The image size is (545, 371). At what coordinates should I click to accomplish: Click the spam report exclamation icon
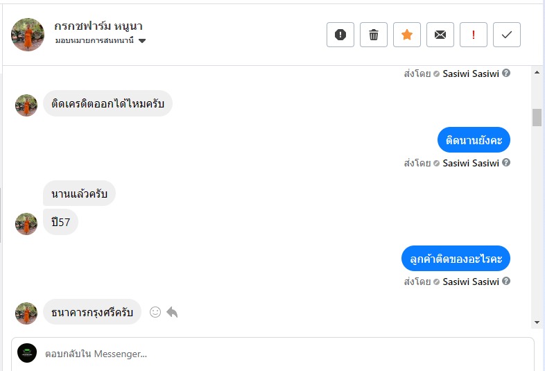click(340, 35)
